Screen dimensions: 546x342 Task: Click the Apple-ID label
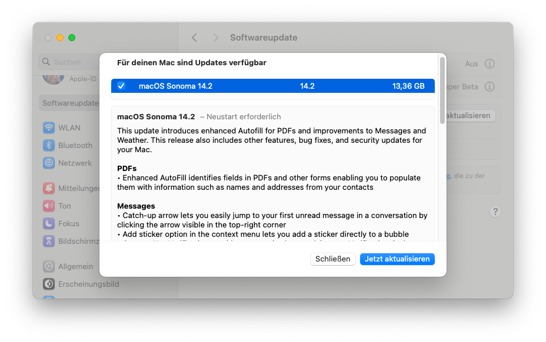click(83, 79)
